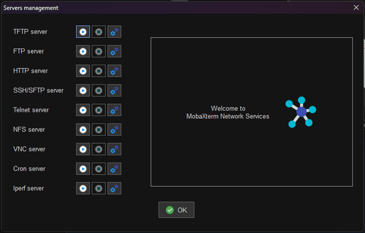Start the SSH/SFTP server
Image resolution: width=365 pixels, height=233 pixels.
coord(83,90)
